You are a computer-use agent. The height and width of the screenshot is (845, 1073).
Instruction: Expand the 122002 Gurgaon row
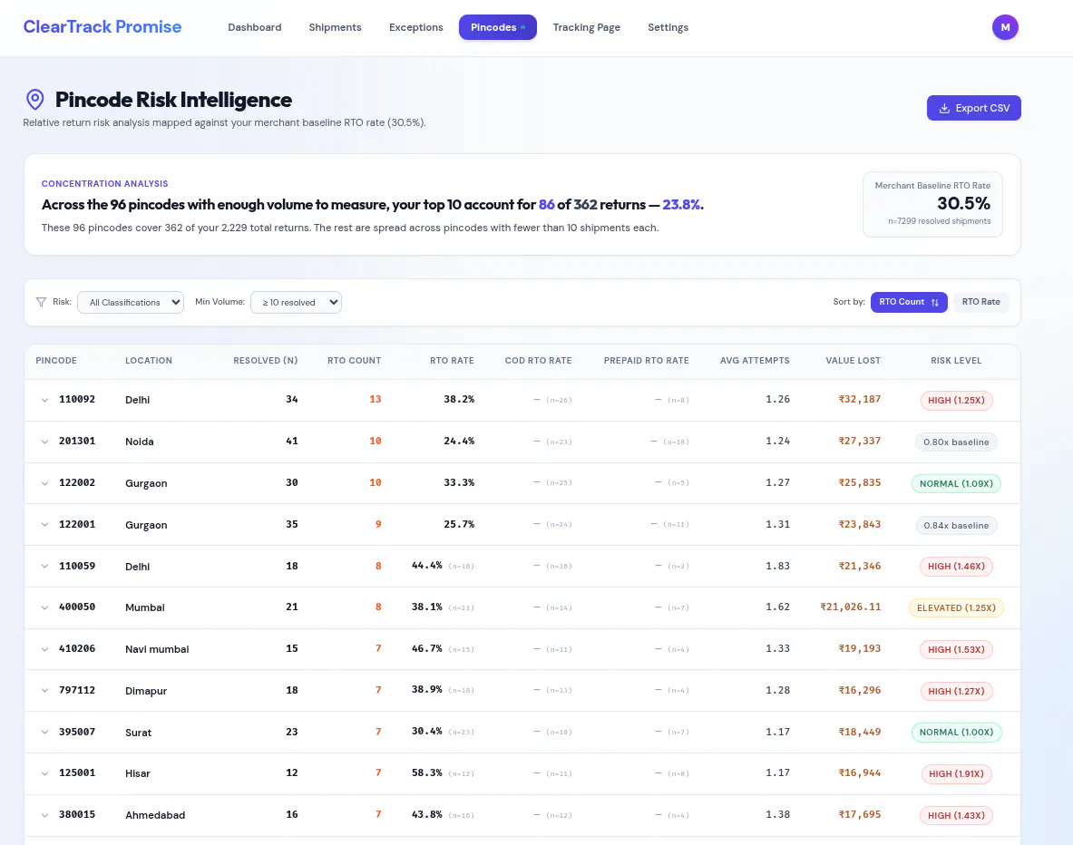[x=44, y=483]
